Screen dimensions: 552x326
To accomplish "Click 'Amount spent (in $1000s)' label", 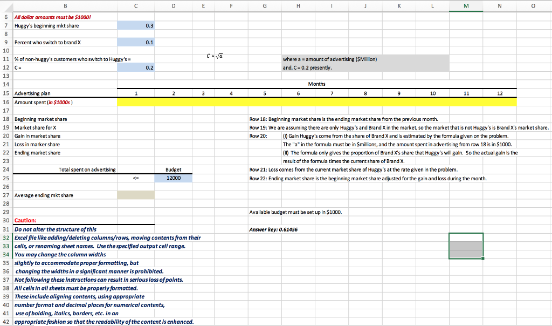I will pyautogui.click(x=43, y=102).
